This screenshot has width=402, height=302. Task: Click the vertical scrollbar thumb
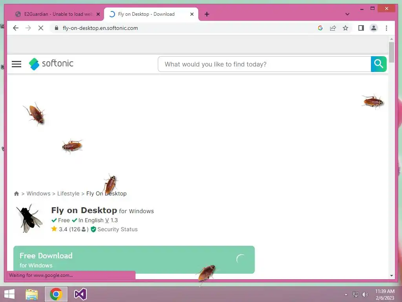point(391,52)
